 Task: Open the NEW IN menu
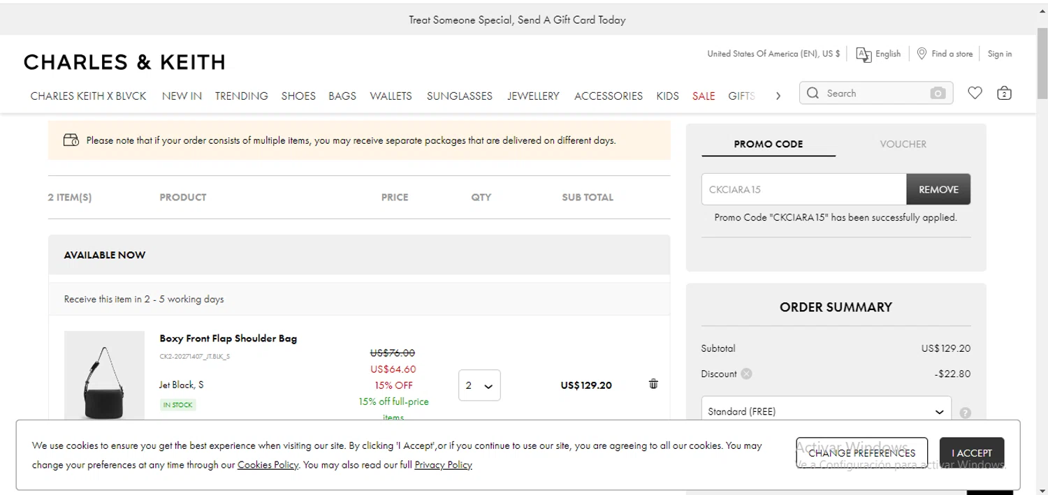coord(182,96)
